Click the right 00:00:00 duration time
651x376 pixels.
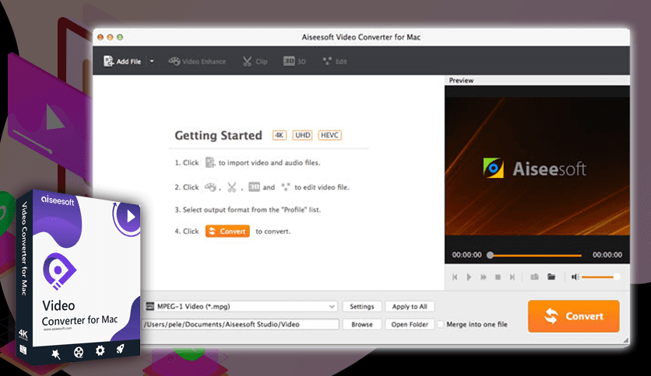pyautogui.click(x=607, y=255)
